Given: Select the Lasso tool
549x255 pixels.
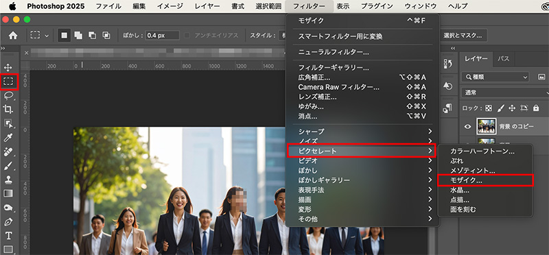Looking at the screenshot, I should (x=8, y=95).
